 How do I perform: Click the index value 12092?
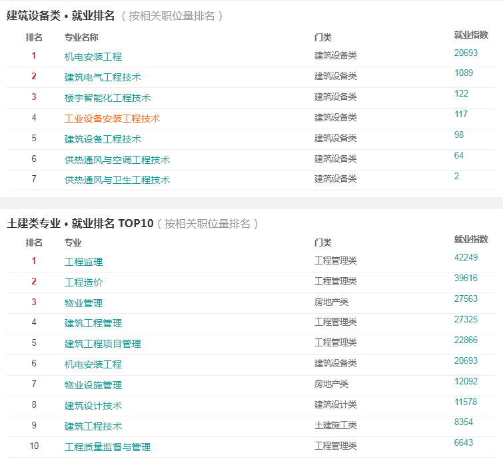[466, 381]
